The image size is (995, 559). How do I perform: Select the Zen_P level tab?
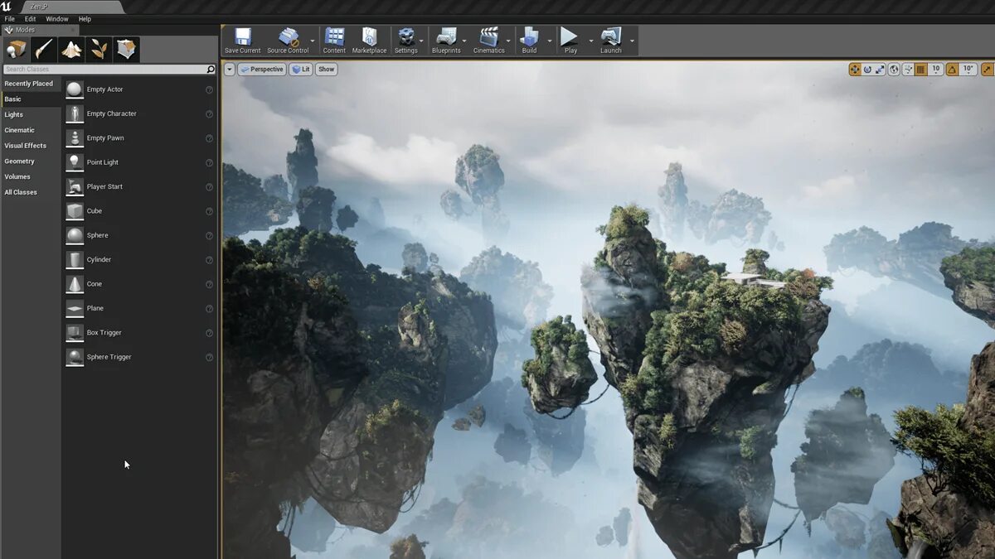(73, 7)
